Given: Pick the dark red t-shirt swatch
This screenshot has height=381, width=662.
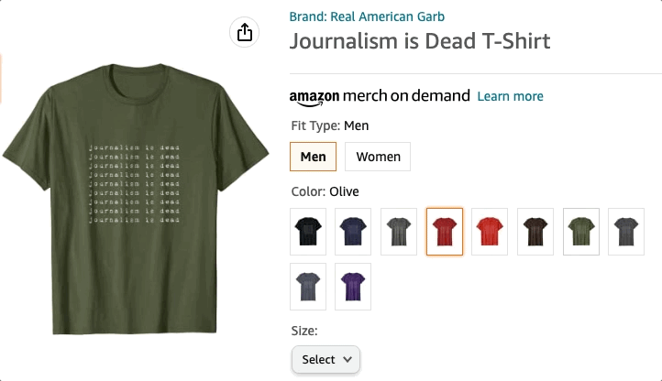Looking at the screenshot, I should (x=445, y=232).
